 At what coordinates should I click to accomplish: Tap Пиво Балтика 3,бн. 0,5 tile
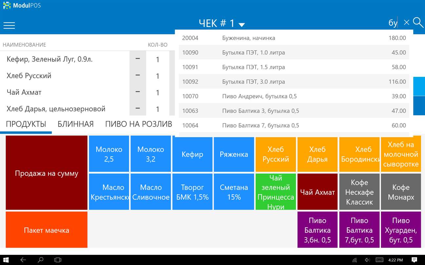point(317,230)
